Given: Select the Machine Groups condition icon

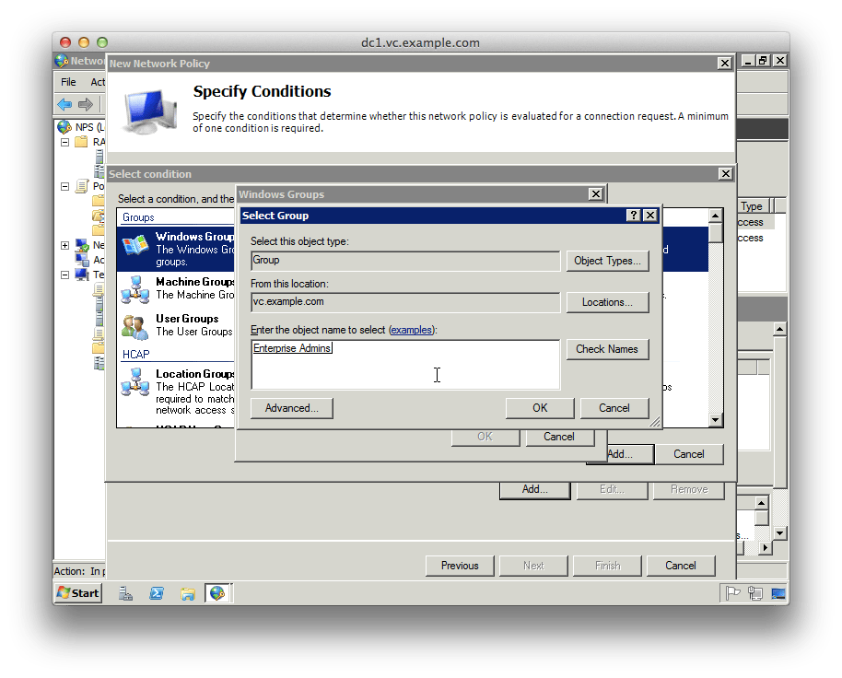Looking at the screenshot, I should click(x=137, y=286).
